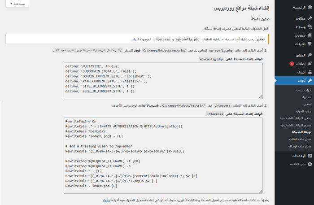Click the Appearance (المظهر) brush icon
This screenshot has height=205, width=314.
coord(310,55)
